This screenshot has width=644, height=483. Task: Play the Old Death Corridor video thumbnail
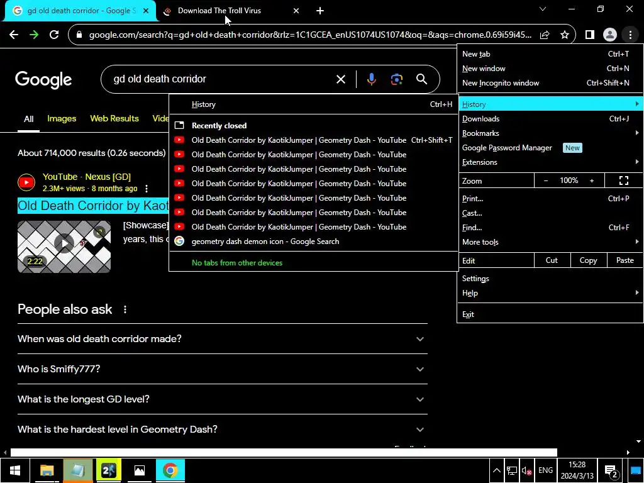click(x=64, y=247)
